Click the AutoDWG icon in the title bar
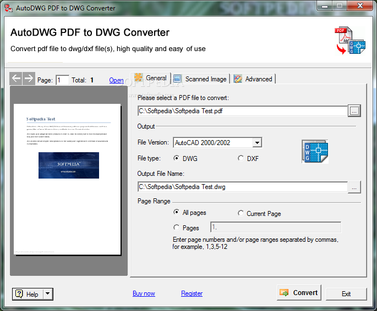 pos(8,8)
